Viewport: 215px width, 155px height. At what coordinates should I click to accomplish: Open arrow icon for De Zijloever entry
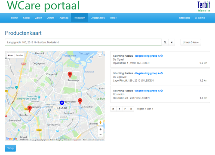[x=162, y=73]
